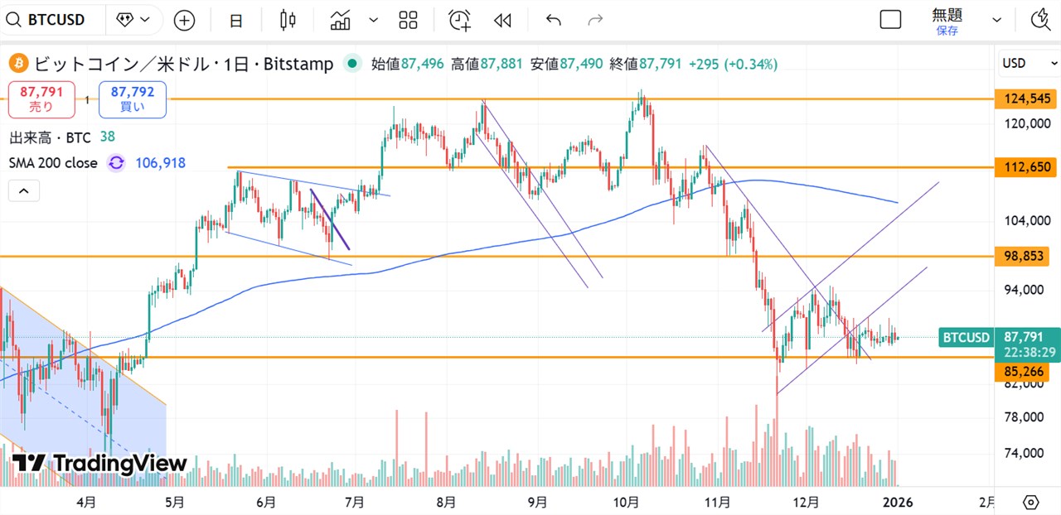This screenshot has height=515, width=1061.
Task: Click the SMA 200 close indicator label
Action: click(53, 163)
